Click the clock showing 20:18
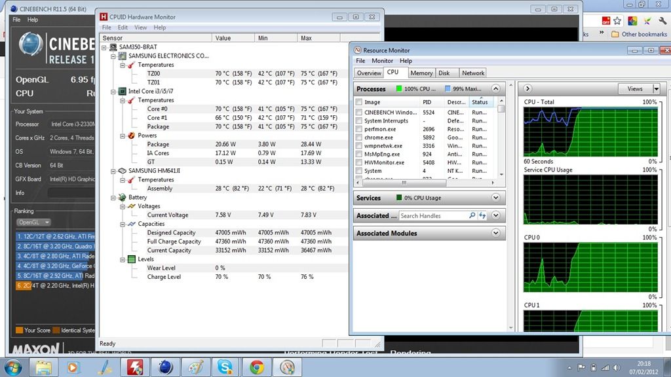Image resolution: width=671 pixels, height=377 pixels. 643,364
